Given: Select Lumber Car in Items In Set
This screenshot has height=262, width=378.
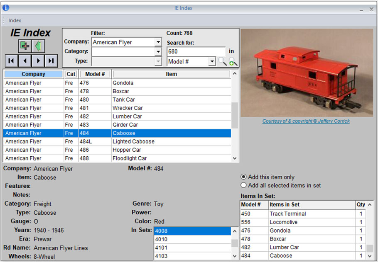Looking at the screenshot, I should pos(303,247).
